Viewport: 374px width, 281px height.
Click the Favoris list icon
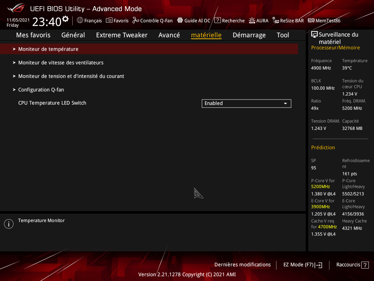point(109,20)
